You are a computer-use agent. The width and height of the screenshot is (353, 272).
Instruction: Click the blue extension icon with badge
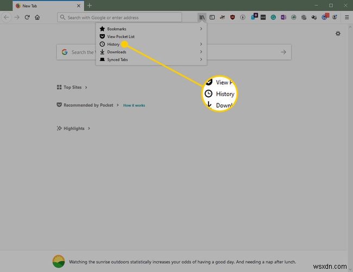pyautogui.click(x=254, y=17)
